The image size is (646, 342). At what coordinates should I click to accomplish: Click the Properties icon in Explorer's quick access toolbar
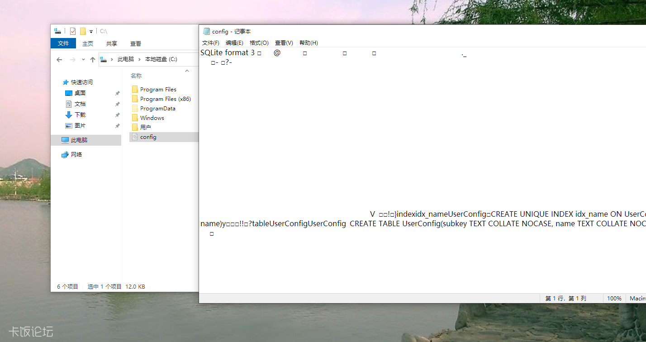(x=73, y=31)
